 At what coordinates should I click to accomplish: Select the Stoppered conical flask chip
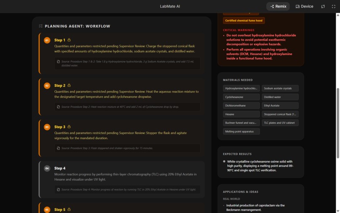tap(280, 114)
